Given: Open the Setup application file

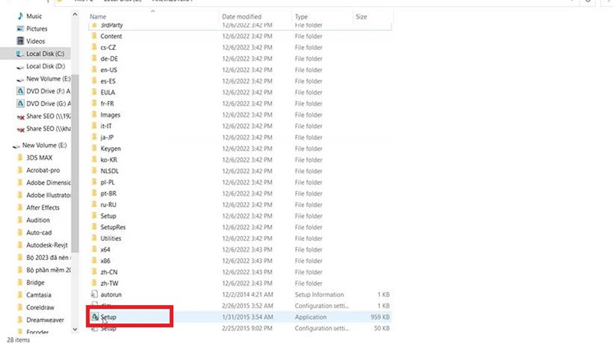Looking at the screenshot, I should (108, 317).
